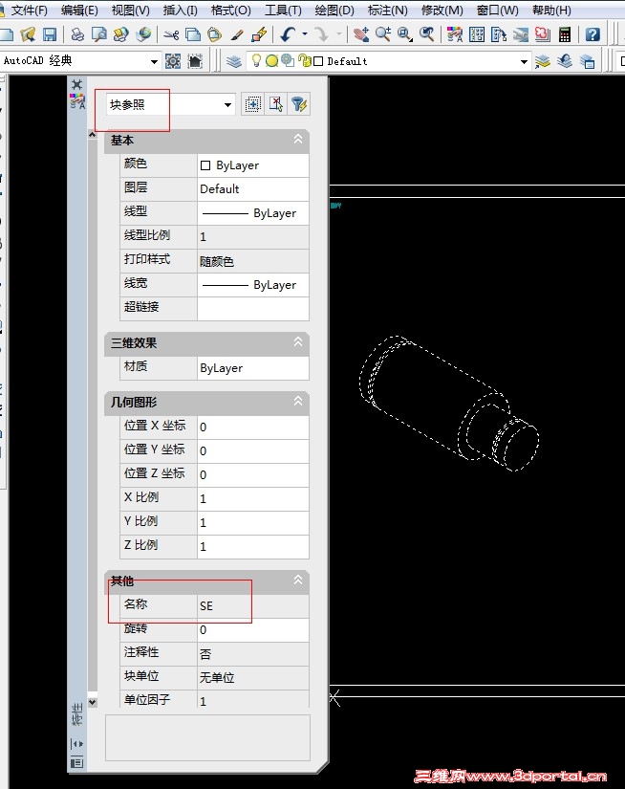Viewport: 625px width, 789px height.
Task: Open the Default layer dropdown list
Action: pyautogui.click(x=524, y=61)
